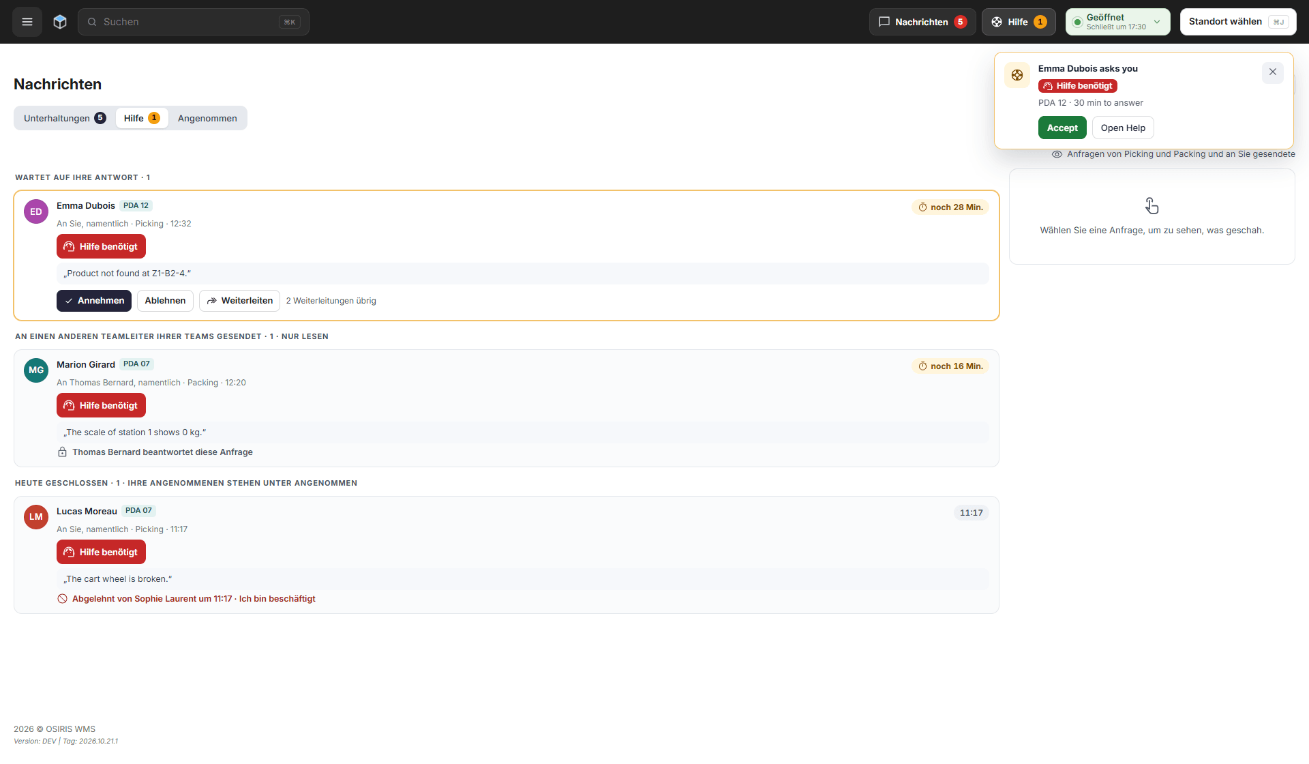Open the Standort wählen selector

pyautogui.click(x=1238, y=22)
